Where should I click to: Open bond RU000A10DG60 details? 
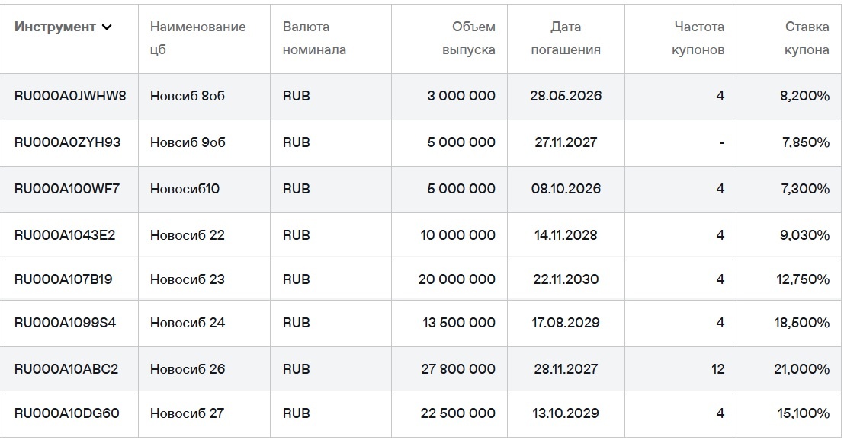(x=71, y=413)
